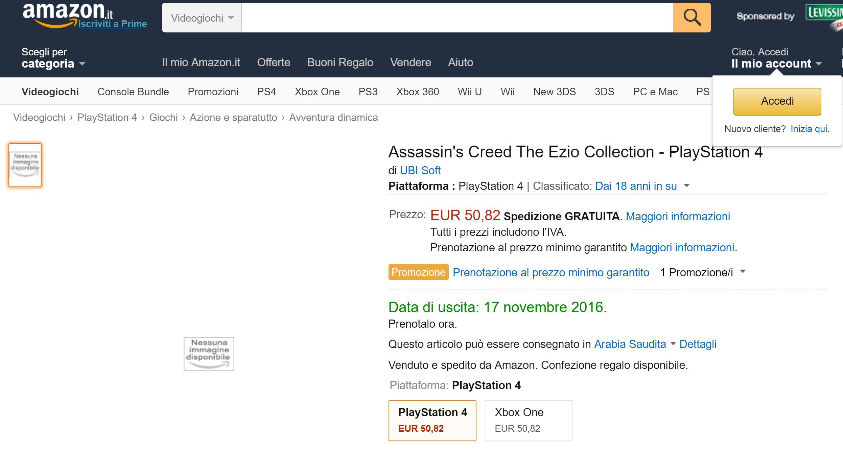The image size is (843, 453).
Task: Open the 'Dai 18 anni in su' rating dropdown
Action: coord(642,186)
